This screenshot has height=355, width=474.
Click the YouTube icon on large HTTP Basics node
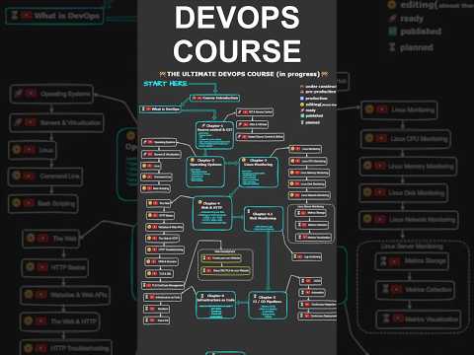tap(42, 267)
